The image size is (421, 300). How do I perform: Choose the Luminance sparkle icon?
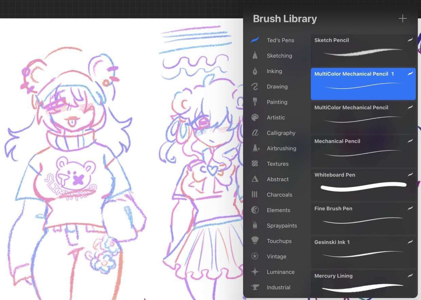point(255,272)
